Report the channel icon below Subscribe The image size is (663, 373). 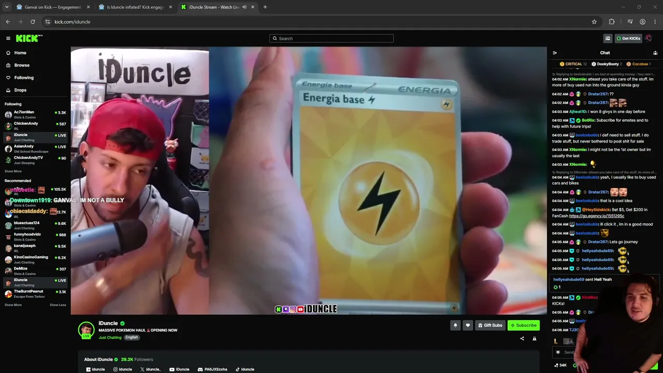[535, 339]
